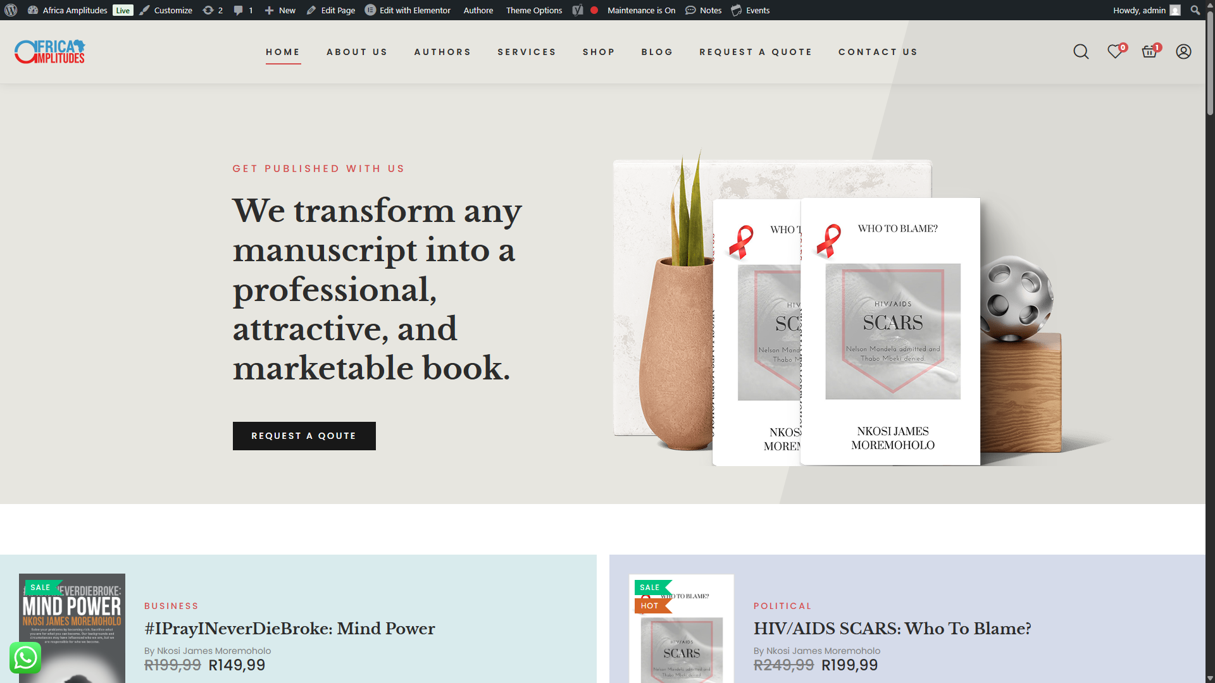Expand the New content admin menu
This screenshot has width=1215, height=683.
click(x=280, y=10)
